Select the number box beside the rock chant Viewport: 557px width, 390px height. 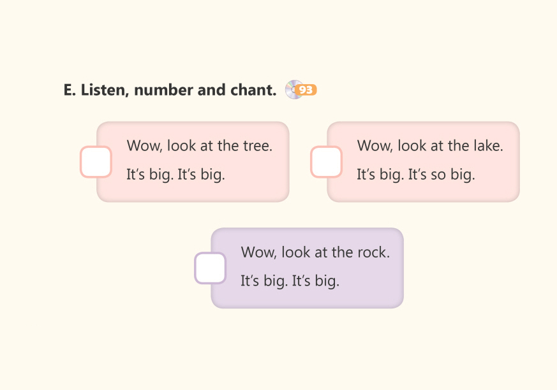click(x=210, y=268)
